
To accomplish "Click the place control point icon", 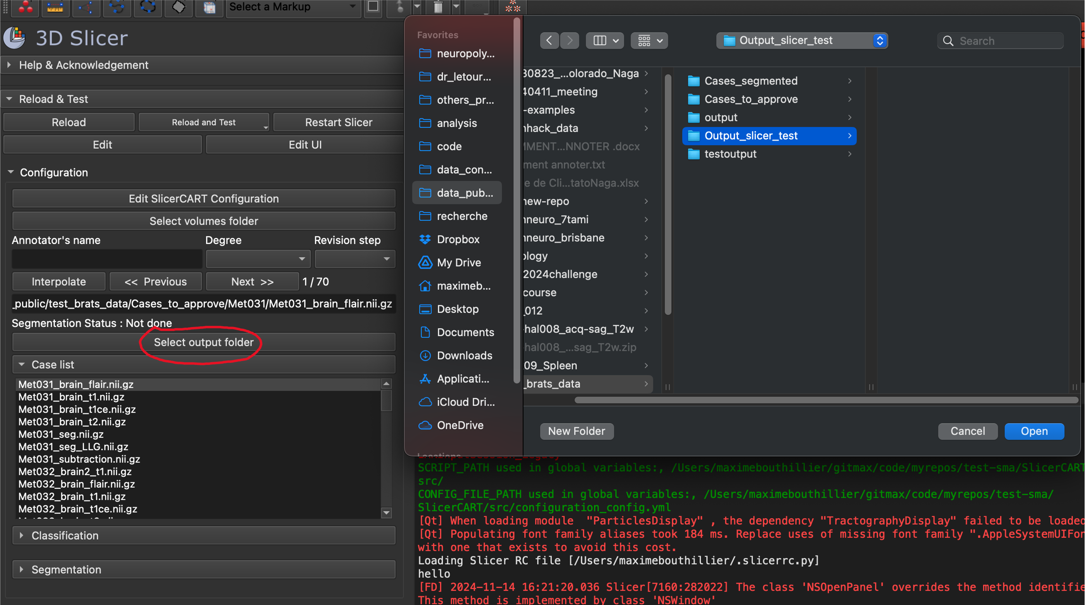I will tap(400, 7).
